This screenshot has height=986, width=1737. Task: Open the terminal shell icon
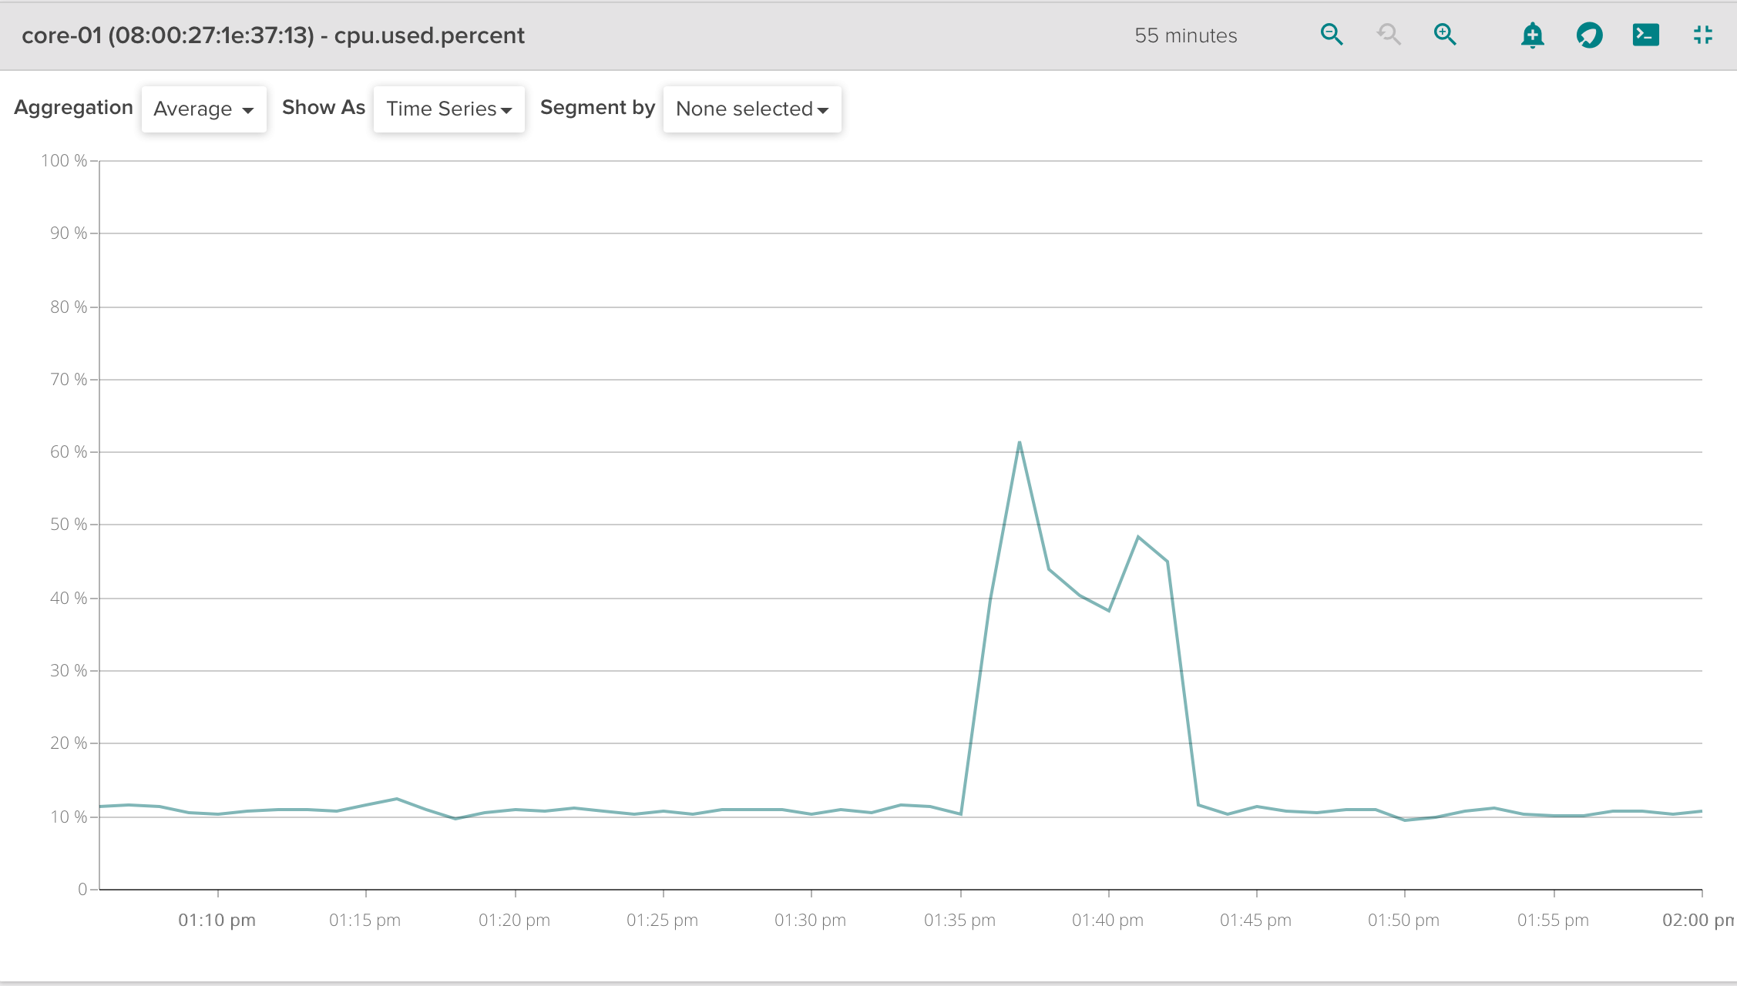point(1645,35)
